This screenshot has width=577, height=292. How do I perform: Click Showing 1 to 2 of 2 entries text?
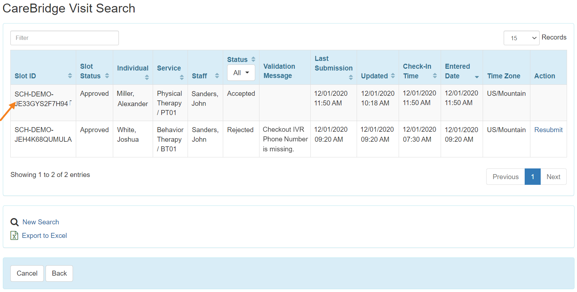50,175
